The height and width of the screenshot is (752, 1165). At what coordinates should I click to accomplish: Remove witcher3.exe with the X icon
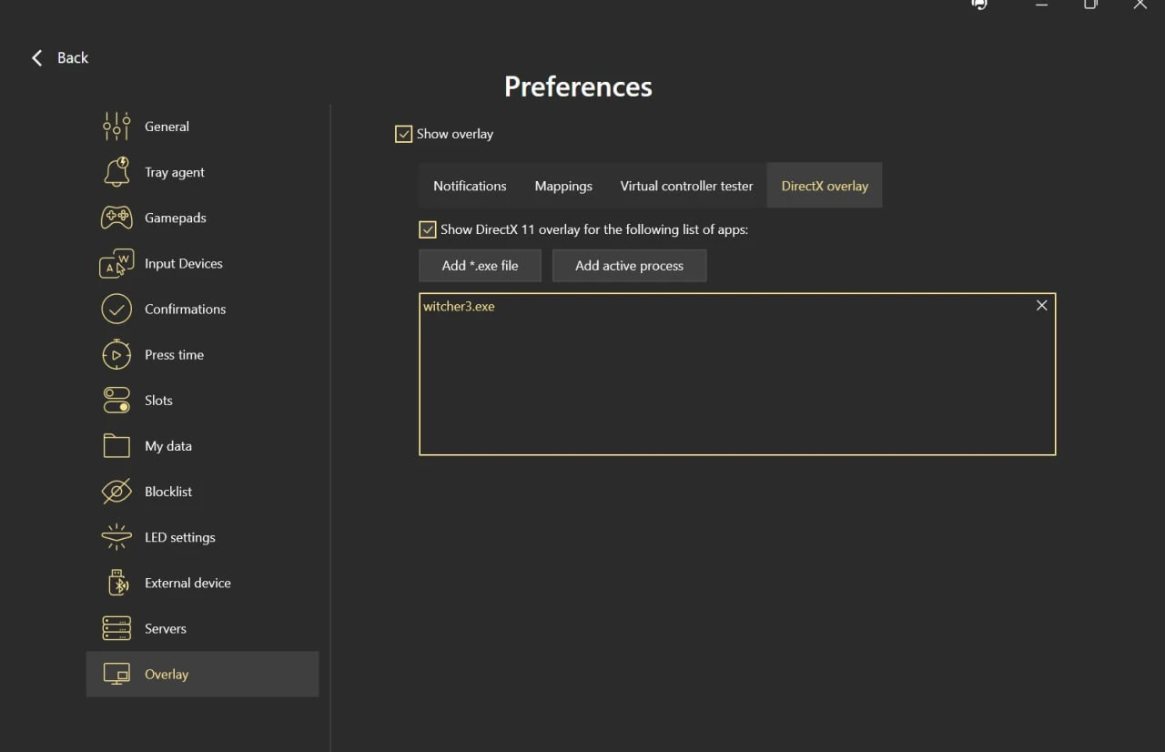(x=1042, y=306)
